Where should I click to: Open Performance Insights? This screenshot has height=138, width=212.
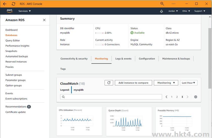coord(17,46)
